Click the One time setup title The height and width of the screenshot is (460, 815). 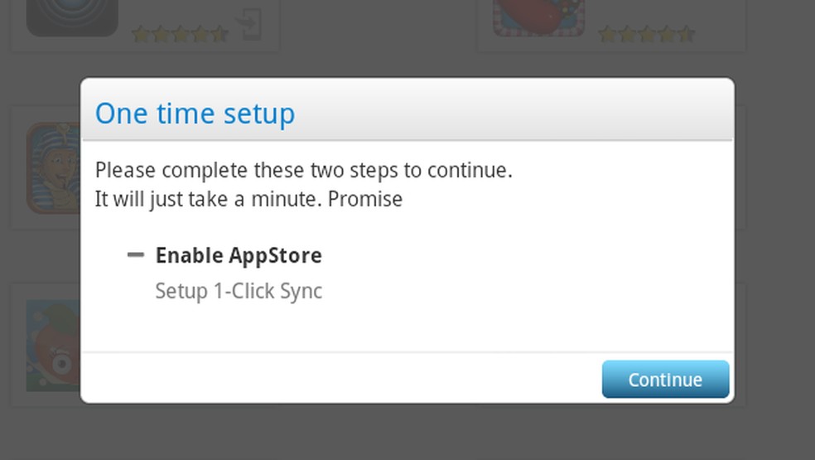(195, 114)
